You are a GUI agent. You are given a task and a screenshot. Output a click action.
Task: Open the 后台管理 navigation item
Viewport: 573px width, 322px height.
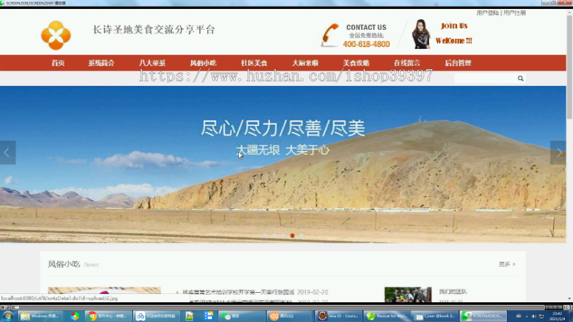(x=458, y=63)
